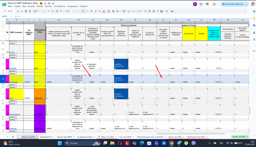Screen dimensions: 256x147
Task: Open the Google Sheets home icon
Action: 4,5
